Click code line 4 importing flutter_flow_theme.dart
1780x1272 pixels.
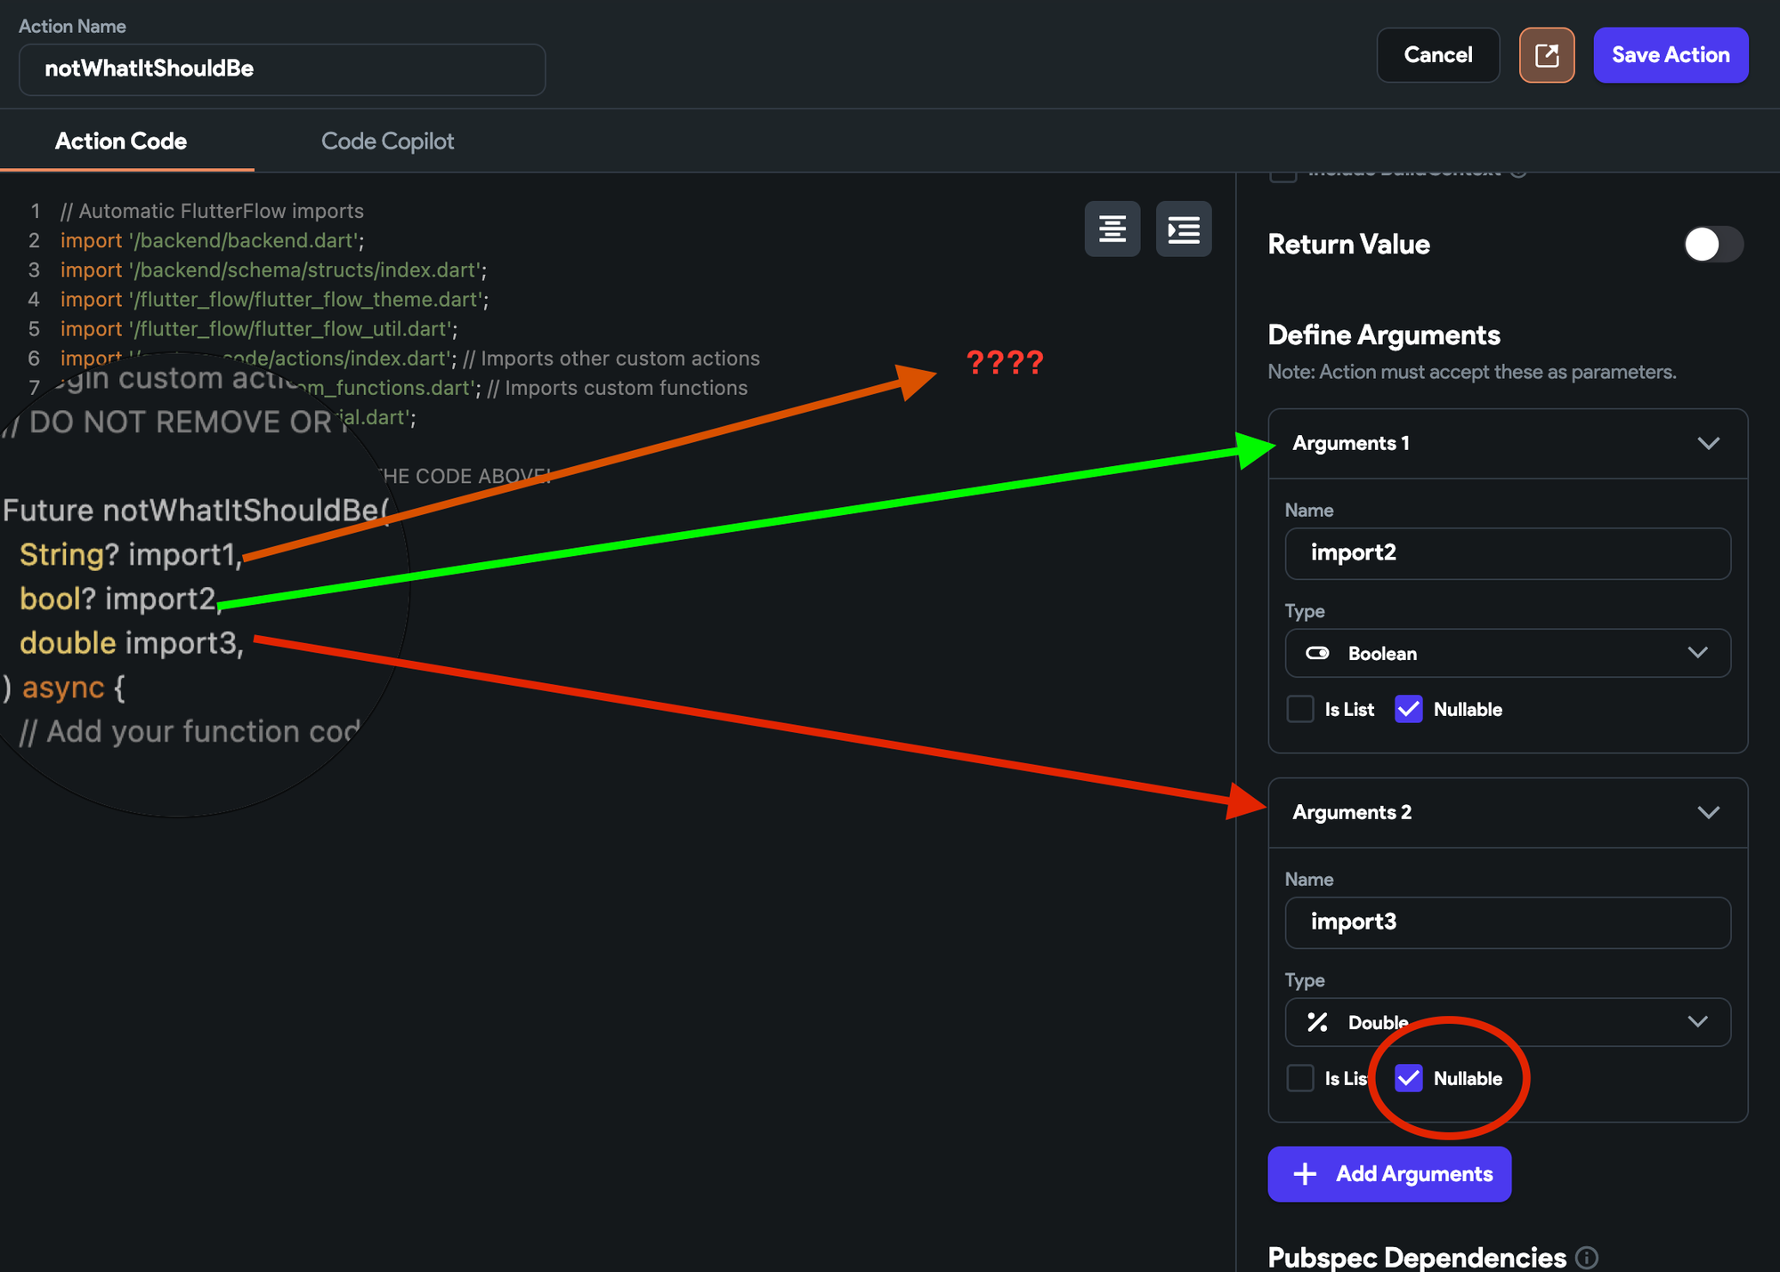(x=275, y=300)
